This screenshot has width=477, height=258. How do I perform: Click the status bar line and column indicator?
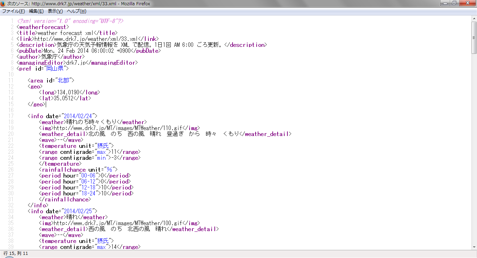[x=16, y=253]
